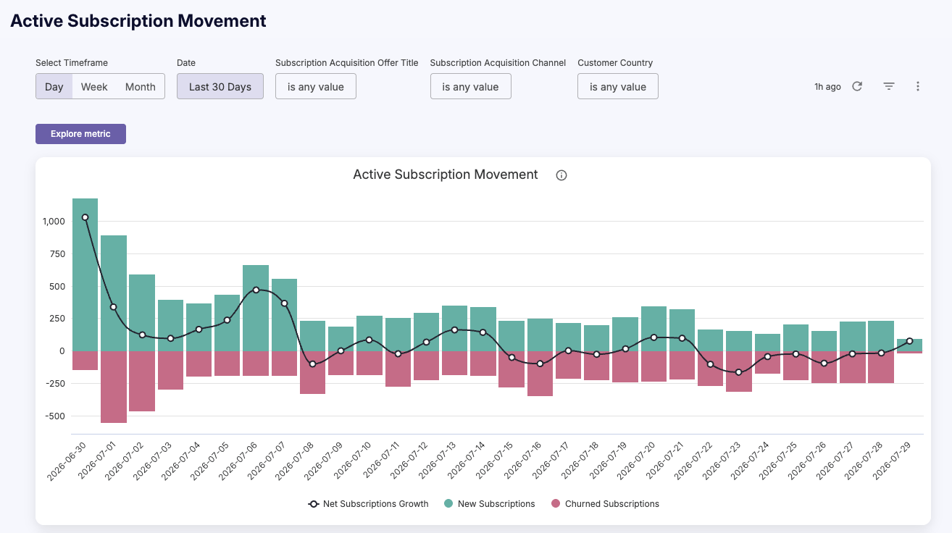Screen dimensions: 952x533
Task: Open the Last 30 Days date dropdown
Action: [220, 86]
